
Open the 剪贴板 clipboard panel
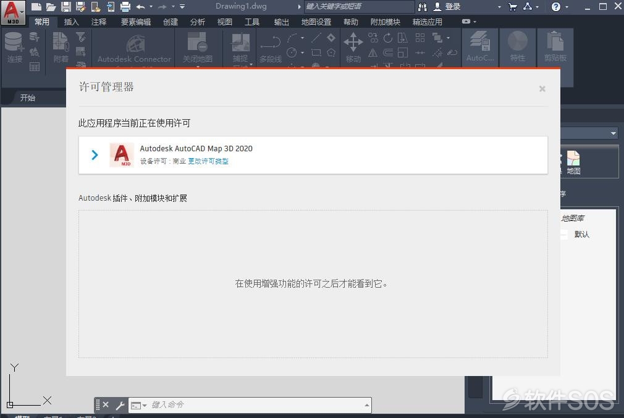point(555,46)
